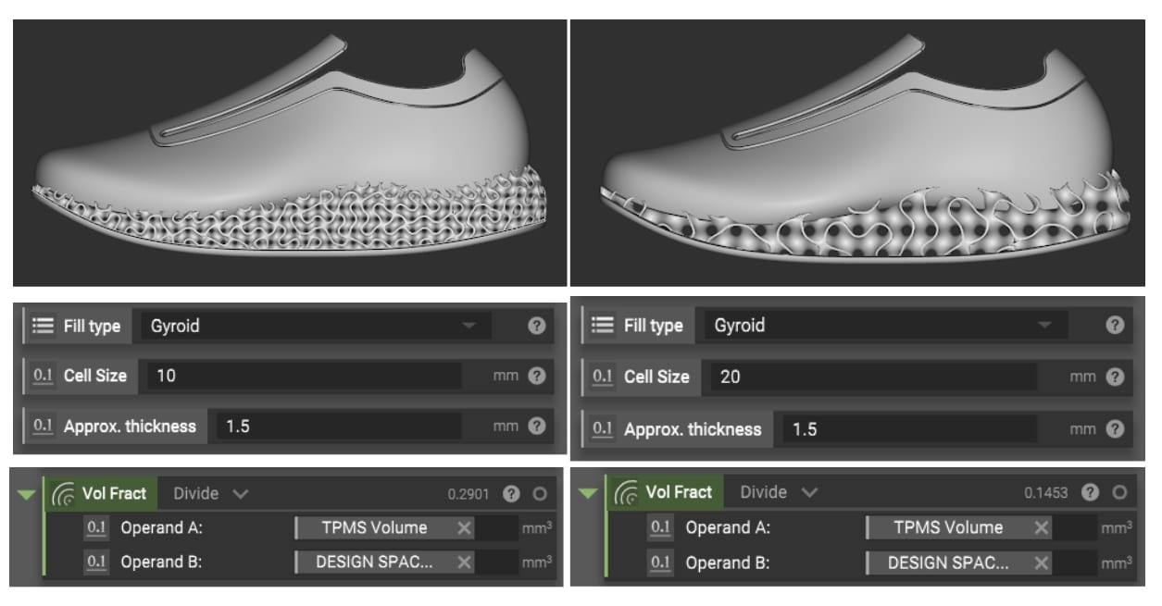Collapse the Vol Fract block showing 0.1453
The height and width of the screenshot is (606, 1162).
[x=587, y=492]
